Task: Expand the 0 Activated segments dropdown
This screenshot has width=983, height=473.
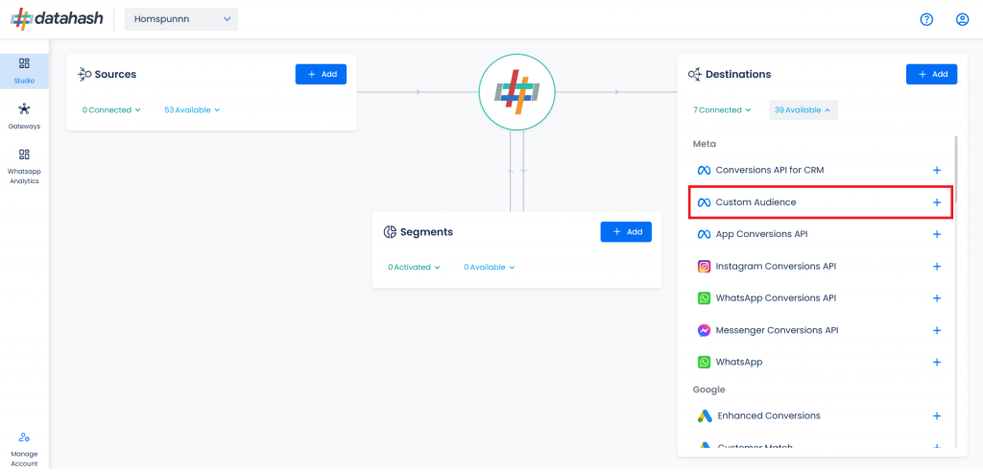Action: pos(414,268)
